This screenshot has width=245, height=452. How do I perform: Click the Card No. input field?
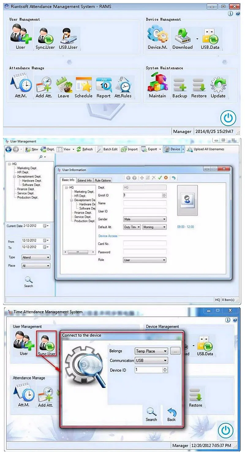pyautogui.click(x=145, y=243)
